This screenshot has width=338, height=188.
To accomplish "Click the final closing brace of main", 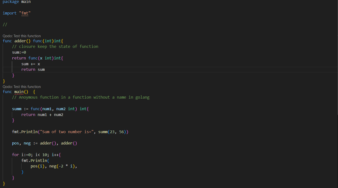I will click(4, 183).
